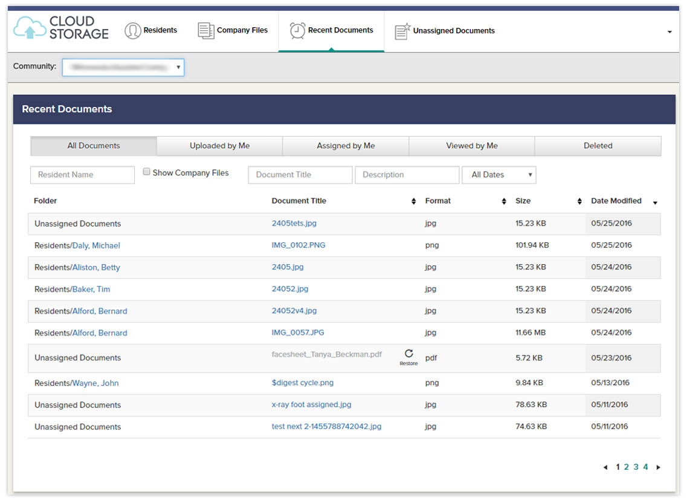Viewport: 687px width, 500px height.
Task: Click the Recent Documents clock icon
Action: click(x=297, y=31)
